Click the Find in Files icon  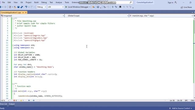tap(93, 7)
